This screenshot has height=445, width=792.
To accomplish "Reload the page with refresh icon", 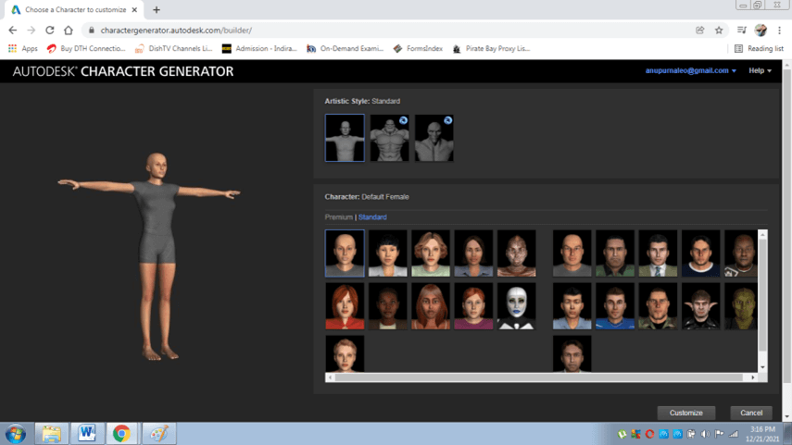I will 49,31.
